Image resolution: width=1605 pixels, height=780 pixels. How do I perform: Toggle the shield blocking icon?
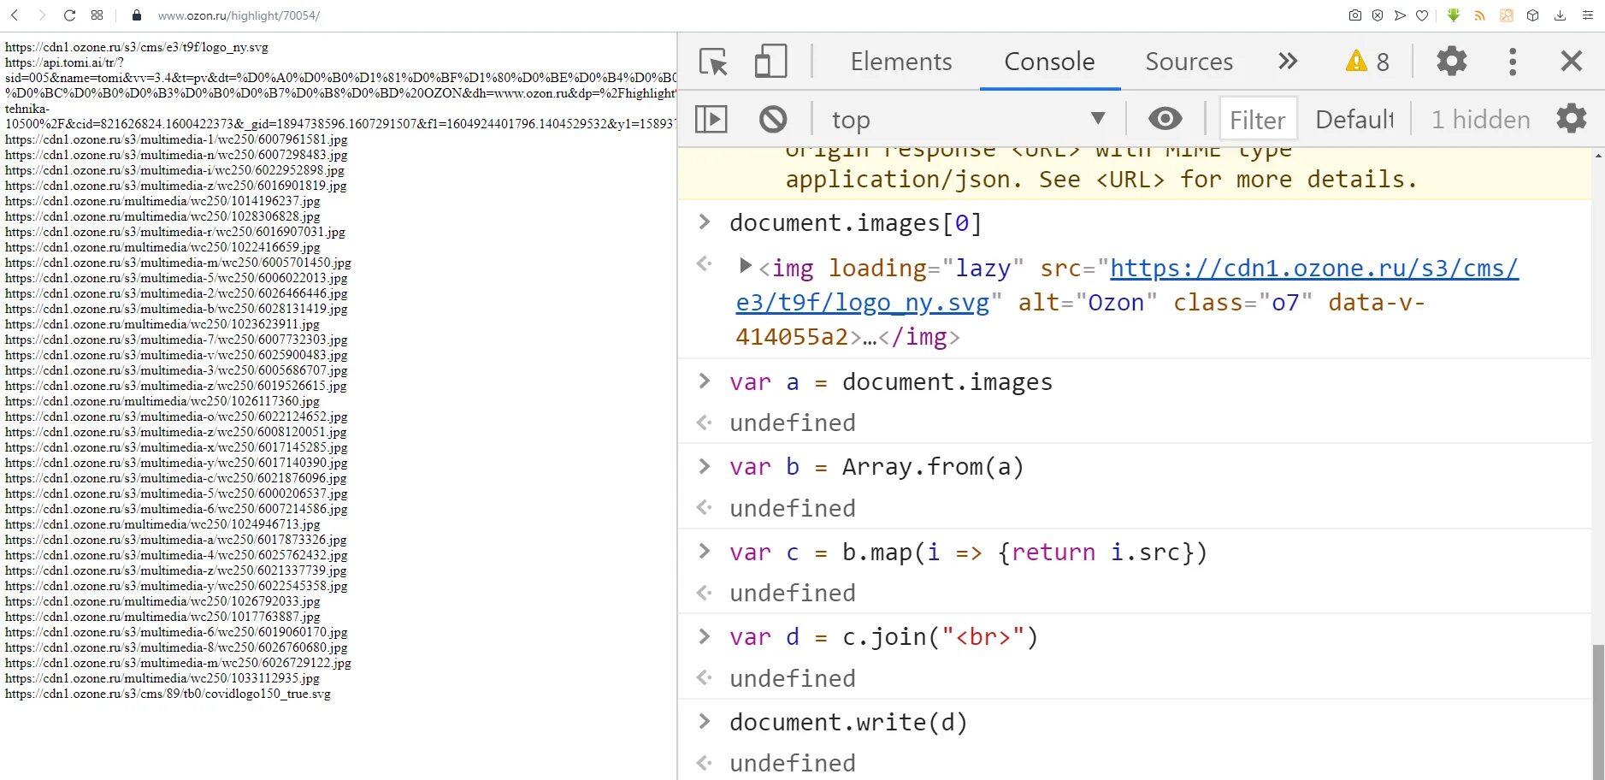pos(1377,15)
